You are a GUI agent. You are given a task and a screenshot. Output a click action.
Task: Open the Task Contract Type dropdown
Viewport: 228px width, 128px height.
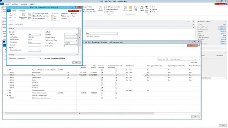pos(77,40)
